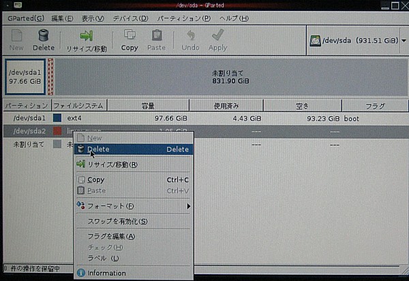Viewport: 409px width, 281px height.
Task: Select the /dev/sda1 partition row
Action: [206, 118]
